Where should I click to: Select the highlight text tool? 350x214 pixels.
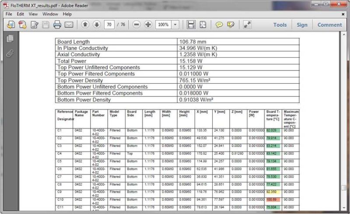click(x=231, y=25)
